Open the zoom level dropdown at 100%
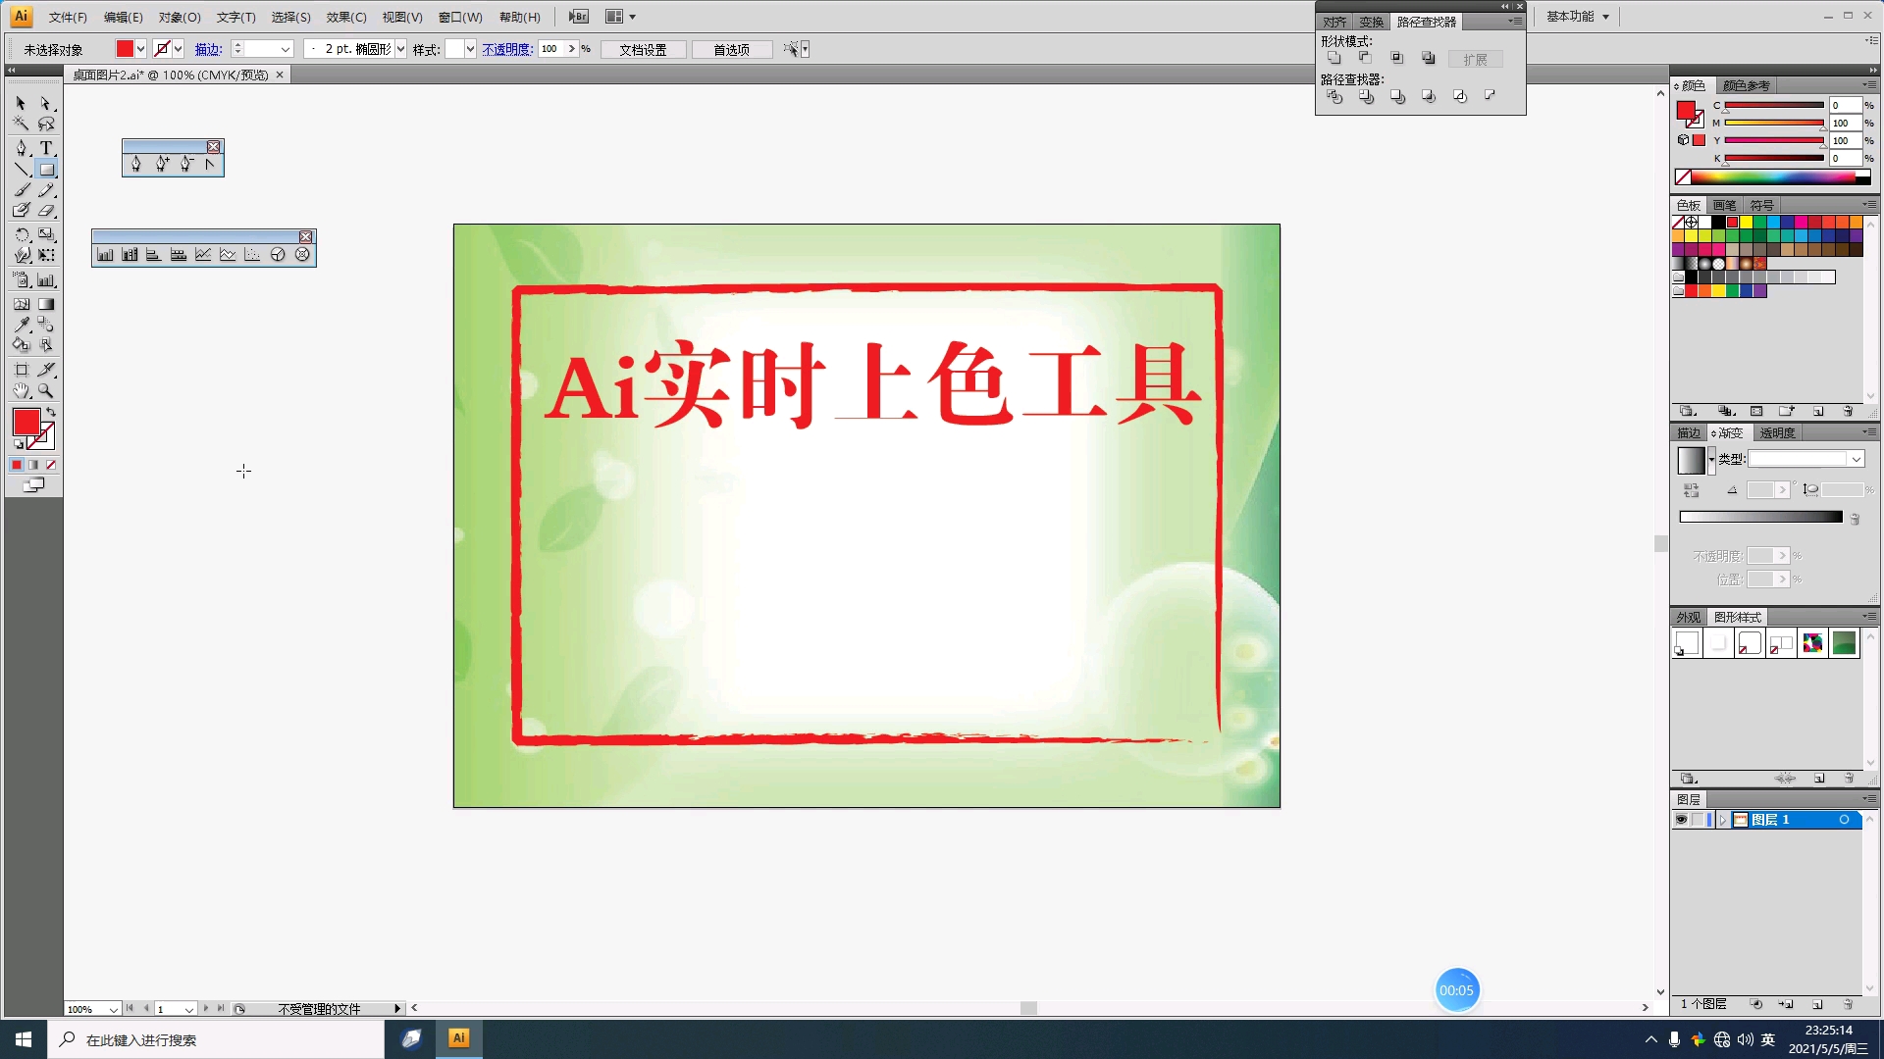The width and height of the screenshot is (1884, 1059). click(x=114, y=1009)
